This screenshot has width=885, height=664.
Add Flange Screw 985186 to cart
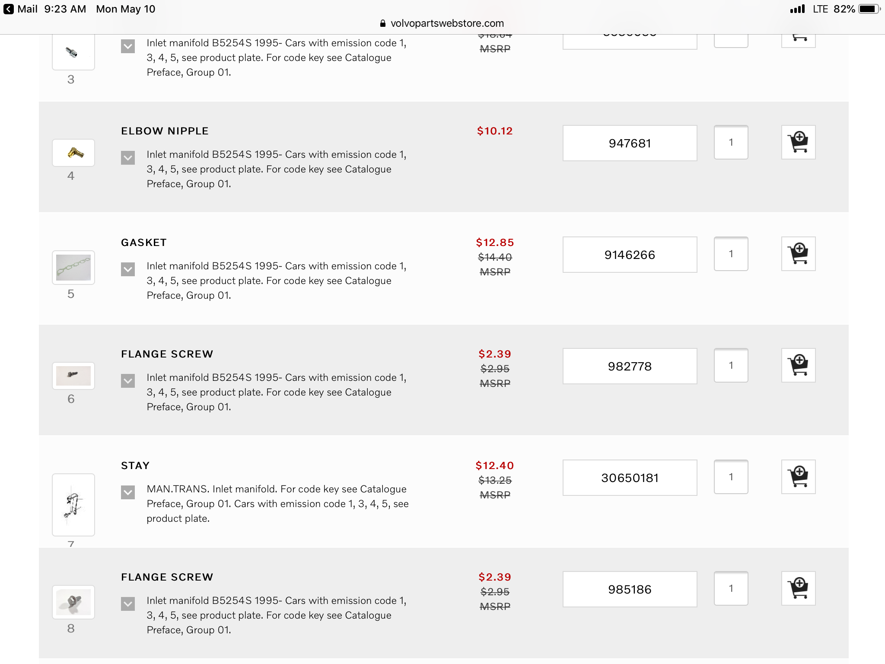pyautogui.click(x=798, y=588)
